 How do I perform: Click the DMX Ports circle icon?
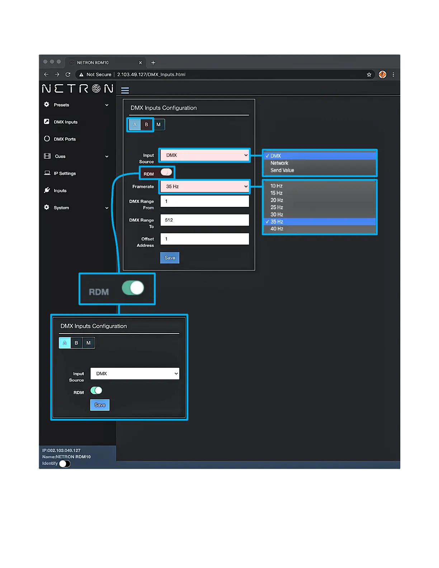47,139
